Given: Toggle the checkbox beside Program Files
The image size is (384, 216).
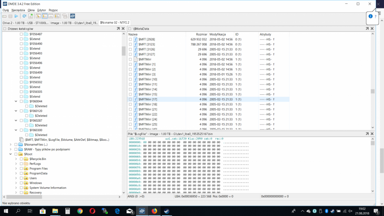Looking at the screenshot, I should click(x=21, y=169).
